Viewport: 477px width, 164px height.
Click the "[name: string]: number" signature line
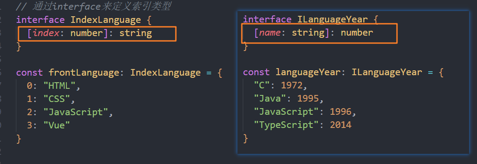point(313,33)
